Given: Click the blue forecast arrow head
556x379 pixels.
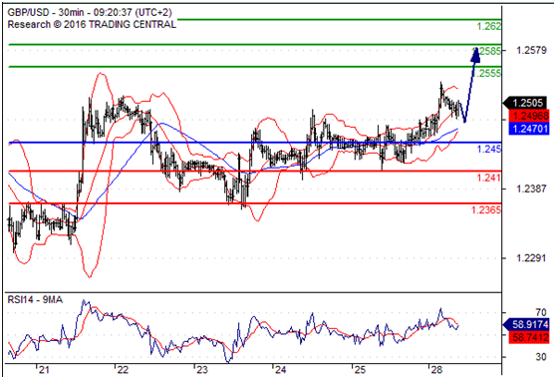Looking at the screenshot, I should 476,54.
